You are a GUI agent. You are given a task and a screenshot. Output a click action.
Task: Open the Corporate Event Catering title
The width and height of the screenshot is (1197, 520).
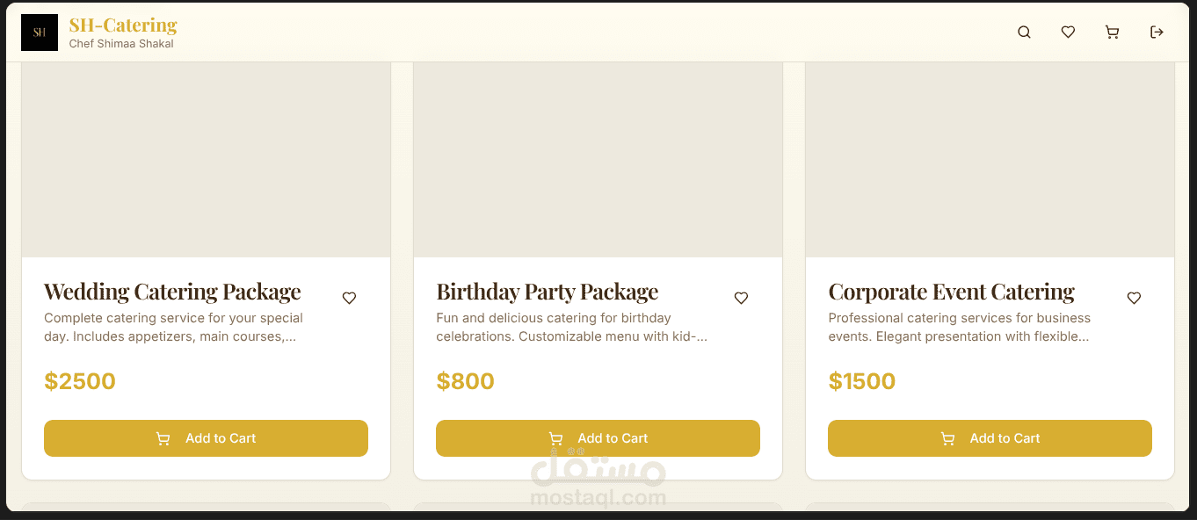pyautogui.click(x=951, y=292)
